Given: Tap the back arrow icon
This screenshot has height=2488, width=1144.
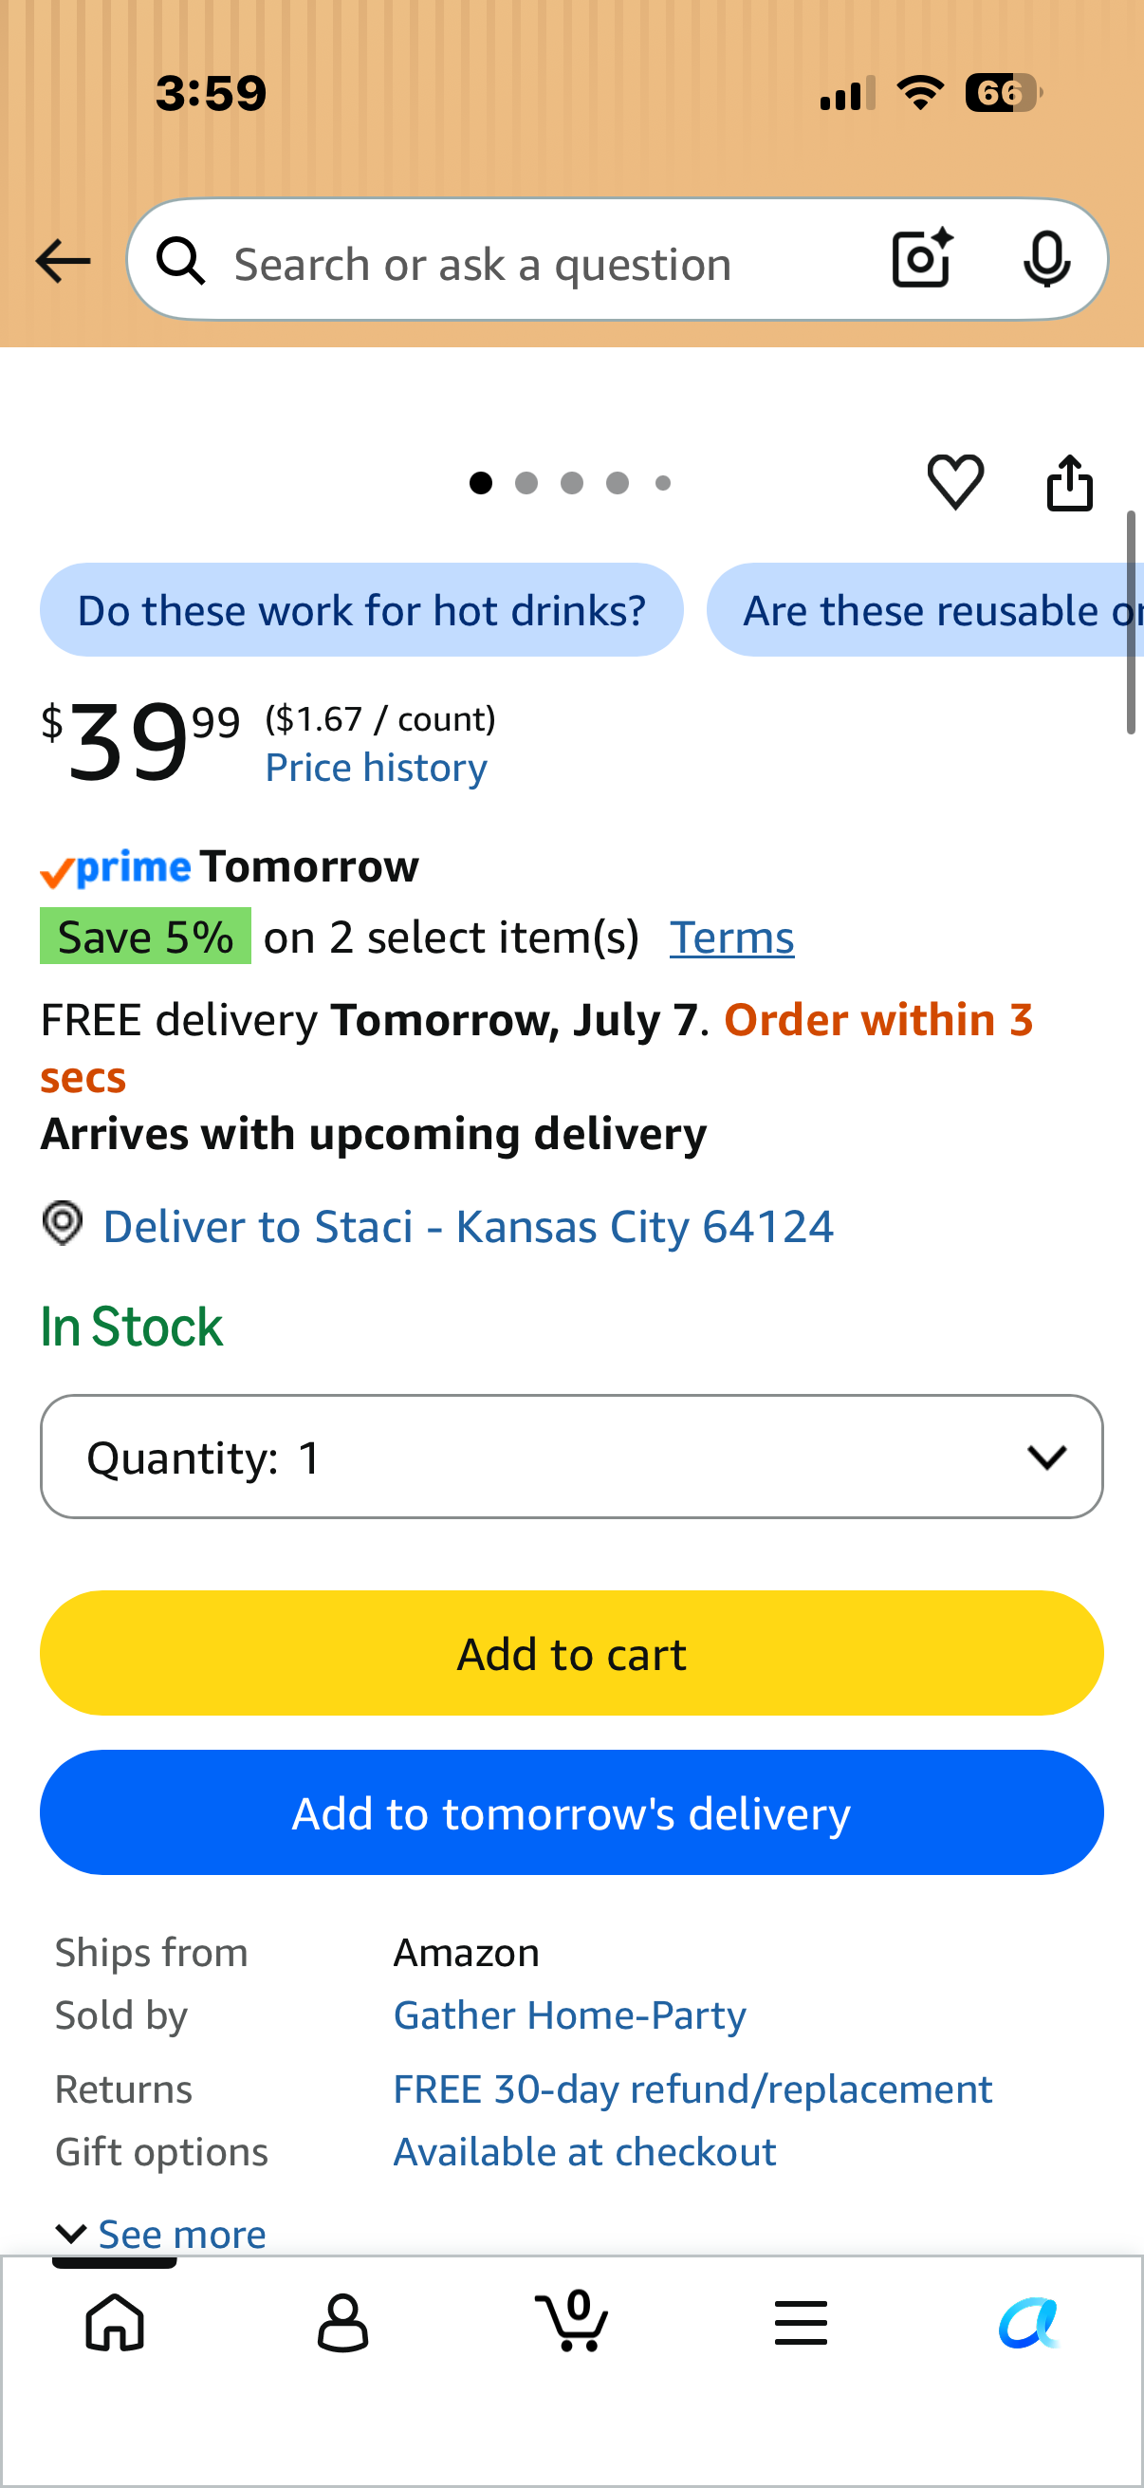Looking at the screenshot, I should 63,261.
